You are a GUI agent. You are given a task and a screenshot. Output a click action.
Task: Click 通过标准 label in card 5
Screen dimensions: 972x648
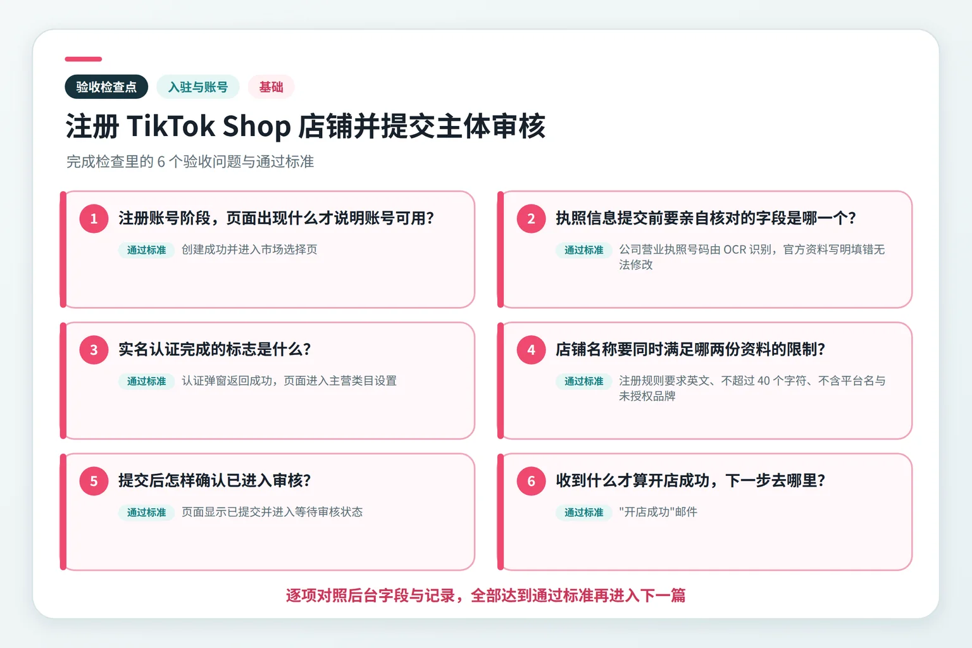146,512
